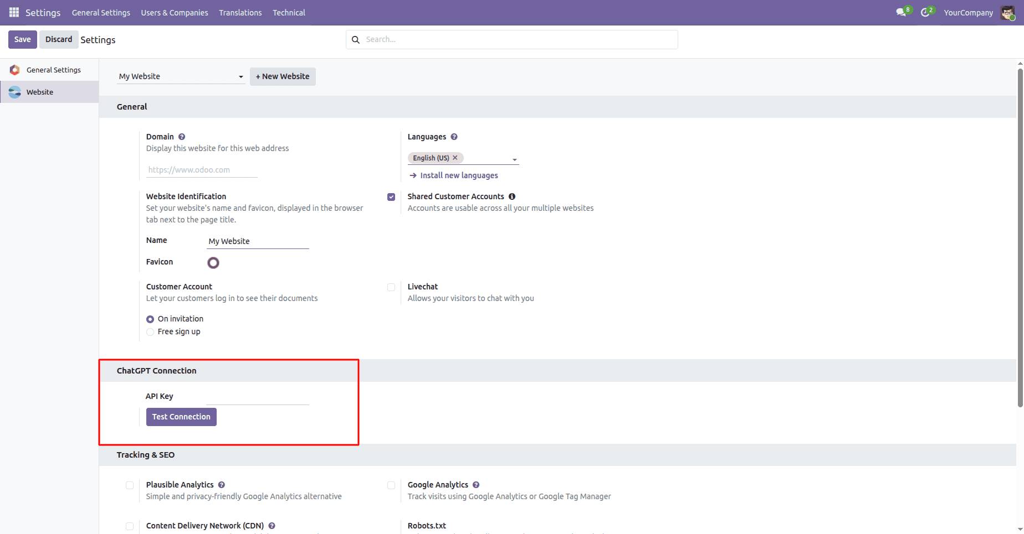Open the user avatar menu
Image resolution: width=1024 pixels, height=534 pixels.
(x=1008, y=12)
